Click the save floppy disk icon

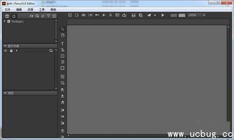tap(133, 15)
